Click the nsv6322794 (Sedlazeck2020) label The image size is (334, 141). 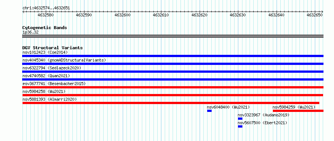coord(52,68)
